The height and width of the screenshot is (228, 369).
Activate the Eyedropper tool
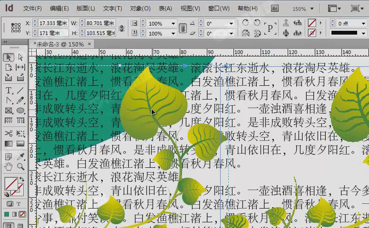pos(20,156)
